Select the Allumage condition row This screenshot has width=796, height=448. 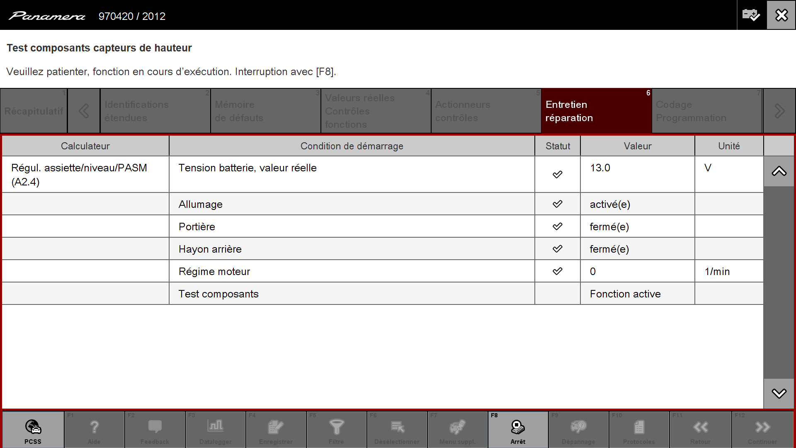[x=383, y=204]
